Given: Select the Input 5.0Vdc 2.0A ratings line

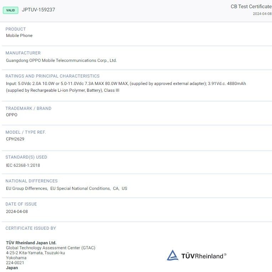Looking at the screenshot, I should tap(126, 84).
